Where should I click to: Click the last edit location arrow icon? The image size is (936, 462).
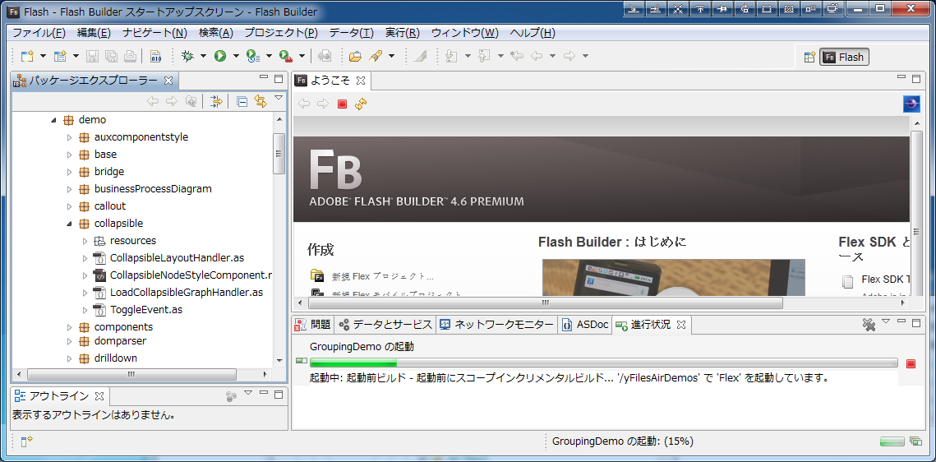[517, 56]
